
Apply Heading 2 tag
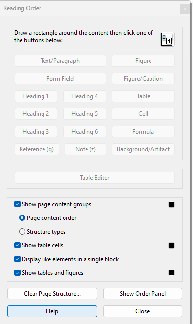click(x=36, y=114)
